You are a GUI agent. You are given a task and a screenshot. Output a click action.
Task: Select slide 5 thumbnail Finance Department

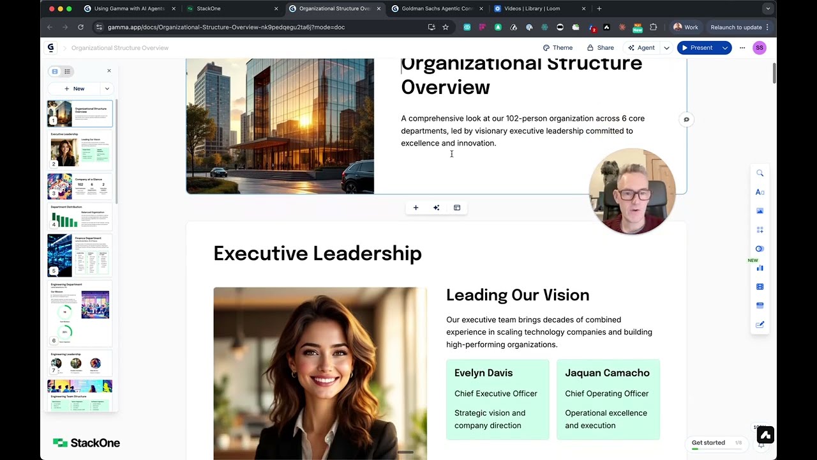(x=80, y=255)
